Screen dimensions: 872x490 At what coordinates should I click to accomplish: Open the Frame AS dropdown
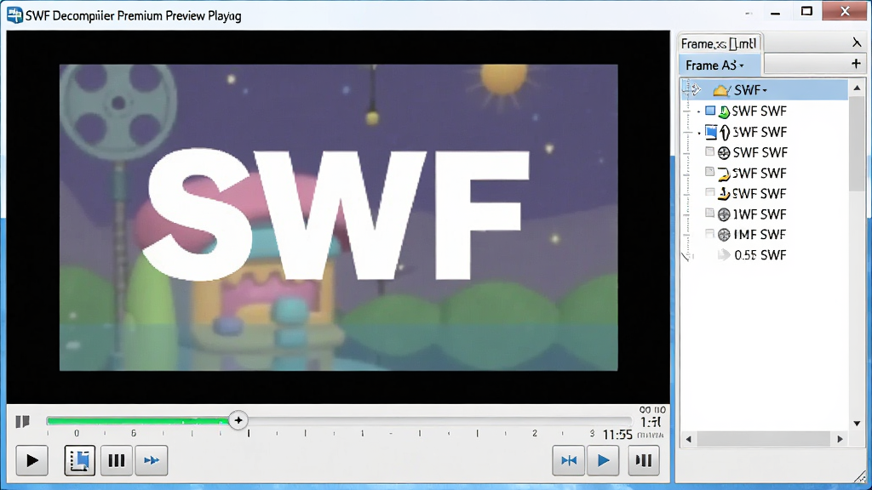click(x=742, y=66)
